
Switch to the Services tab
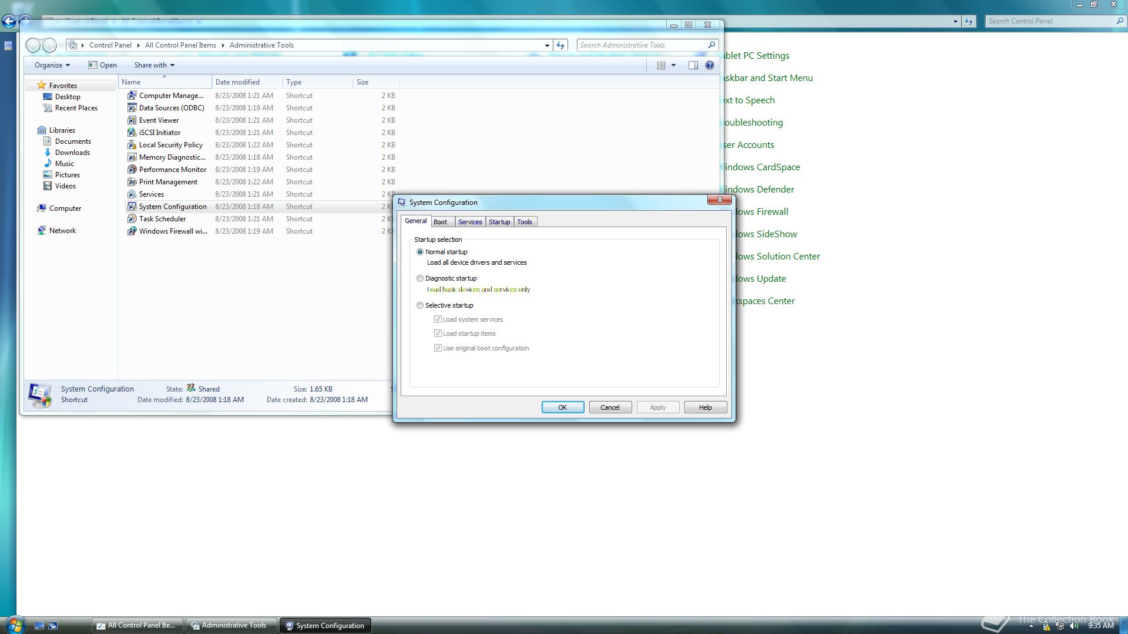(470, 222)
